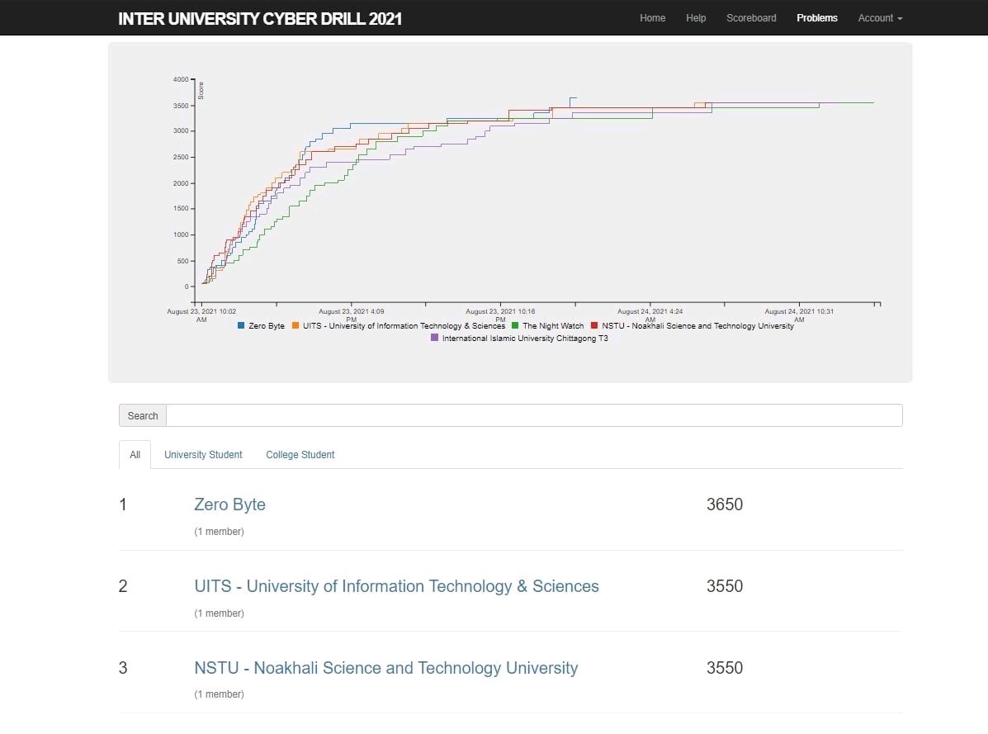Click the August 24, 2021 10:31 AM axis label

(x=799, y=315)
